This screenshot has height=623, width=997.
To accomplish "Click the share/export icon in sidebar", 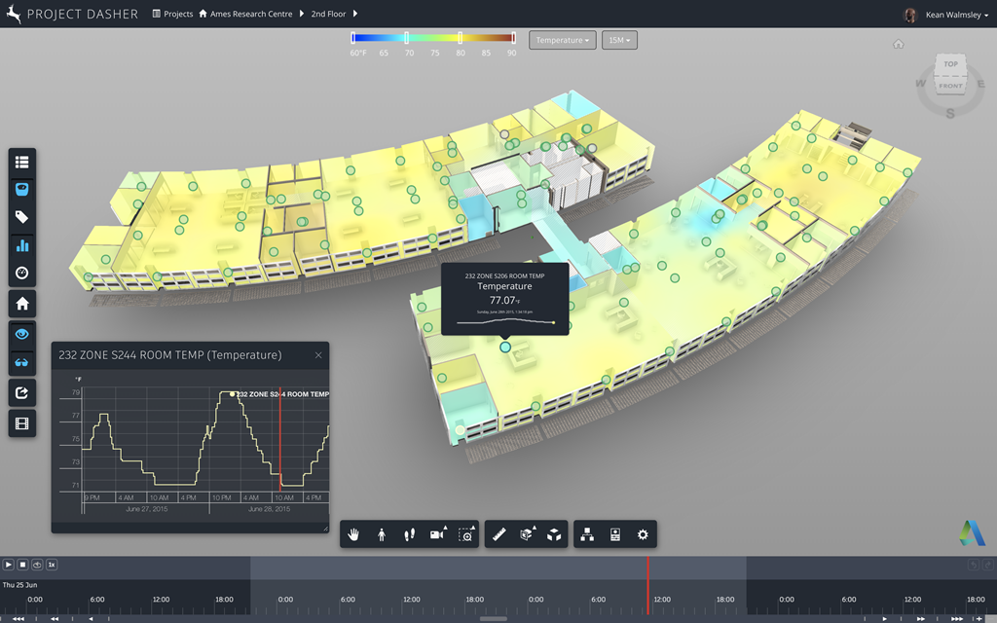I will click(22, 393).
